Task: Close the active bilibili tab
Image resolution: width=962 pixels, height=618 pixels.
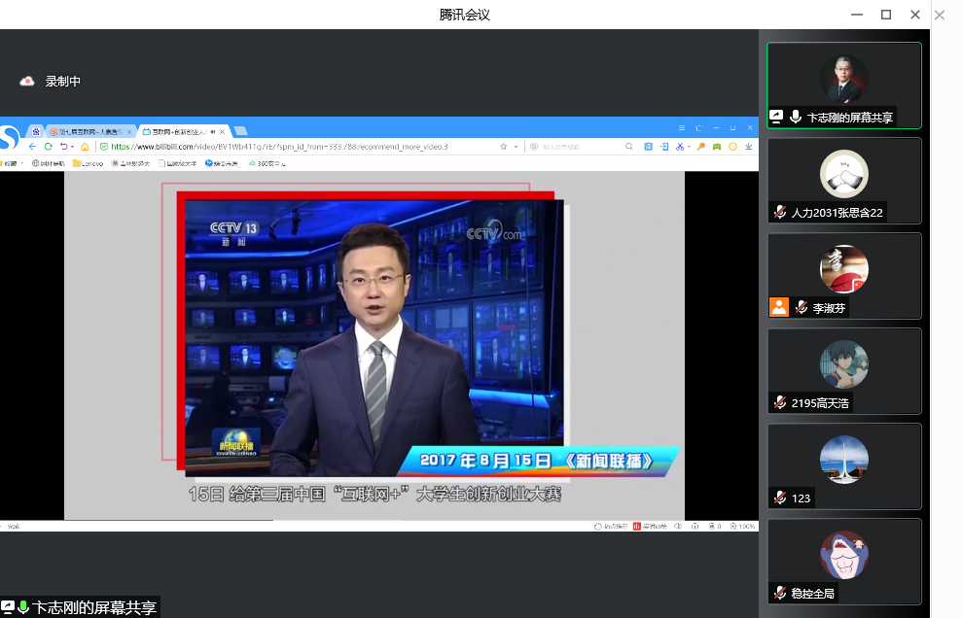Action: click(222, 131)
